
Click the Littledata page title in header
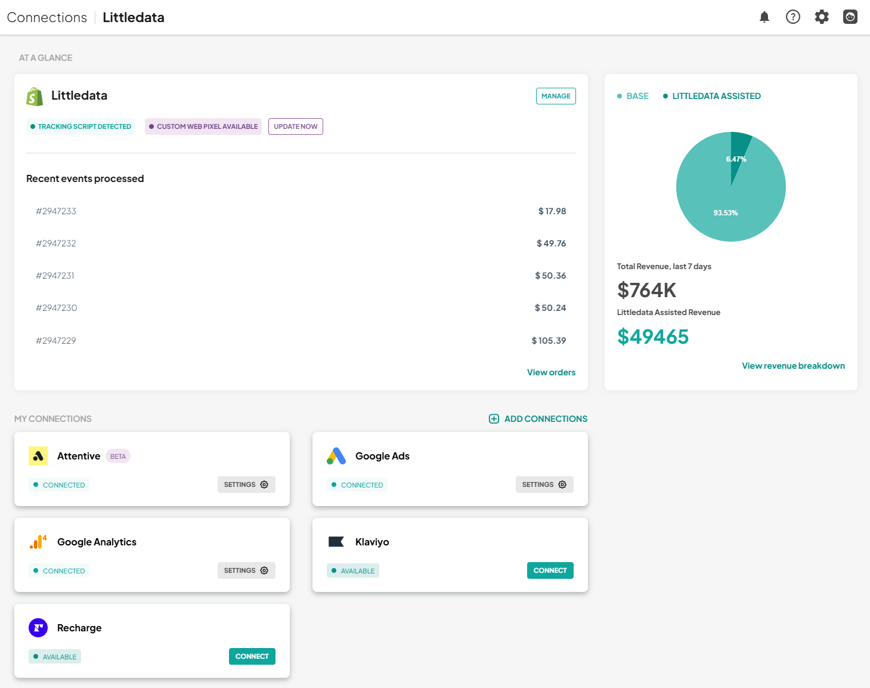134,17
